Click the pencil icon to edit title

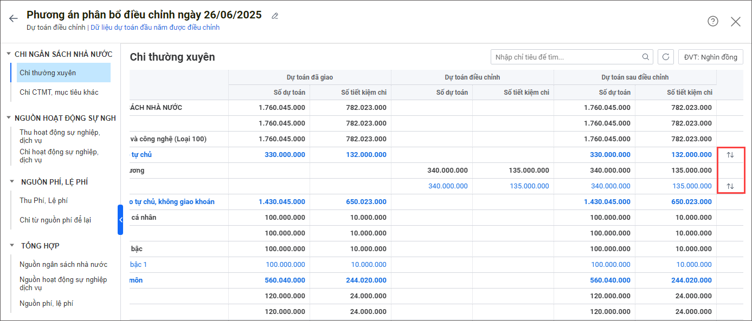pyautogui.click(x=275, y=16)
